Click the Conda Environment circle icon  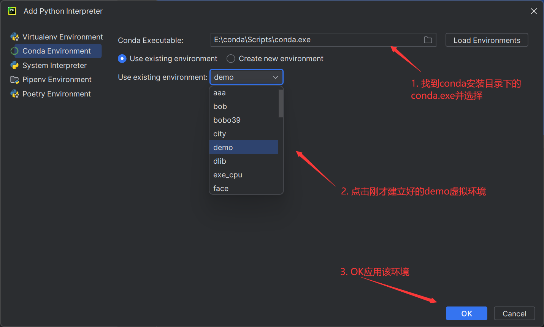pyautogui.click(x=15, y=51)
